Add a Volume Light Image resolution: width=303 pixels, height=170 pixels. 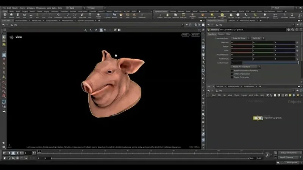[203, 15]
